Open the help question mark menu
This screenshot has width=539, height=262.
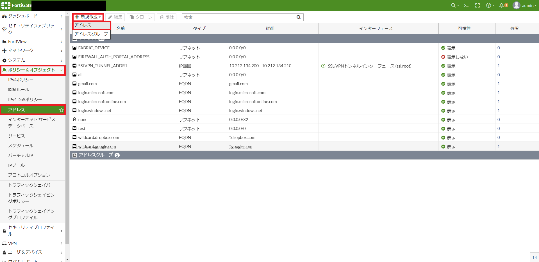490,5
